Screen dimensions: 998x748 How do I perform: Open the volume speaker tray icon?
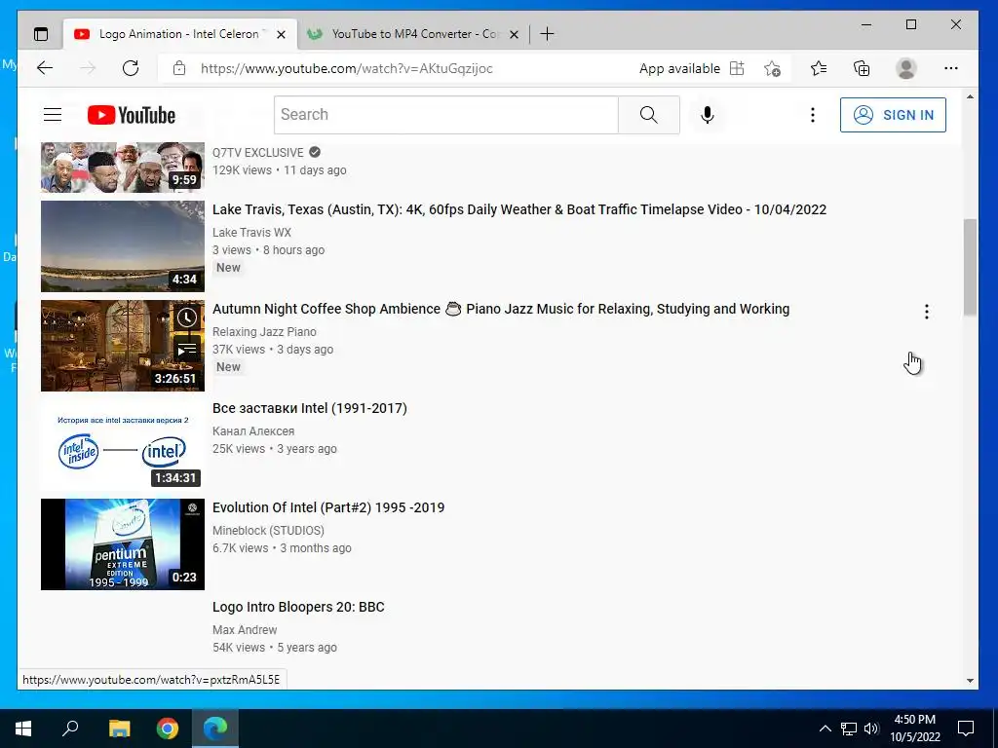tap(871, 729)
